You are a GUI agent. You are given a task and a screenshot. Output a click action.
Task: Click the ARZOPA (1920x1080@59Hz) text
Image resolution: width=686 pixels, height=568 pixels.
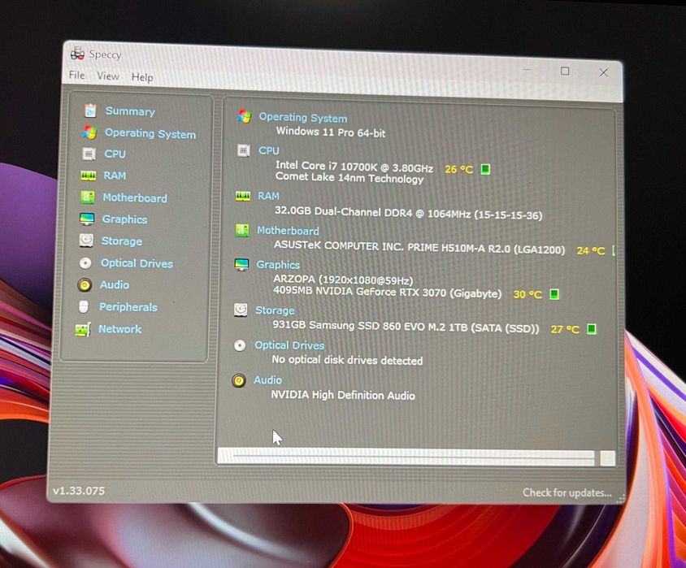pos(343,280)
